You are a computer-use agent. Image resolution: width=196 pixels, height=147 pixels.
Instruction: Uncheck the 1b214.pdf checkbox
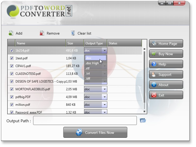[x=12, y=51]
